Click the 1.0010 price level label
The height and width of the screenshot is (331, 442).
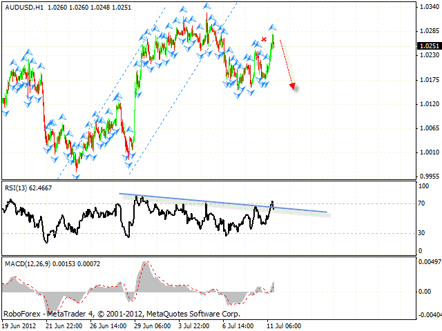427,152
